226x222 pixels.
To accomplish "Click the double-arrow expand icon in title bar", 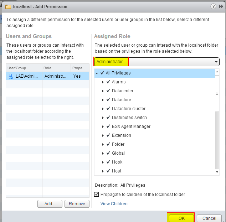I will click(221, 6).
